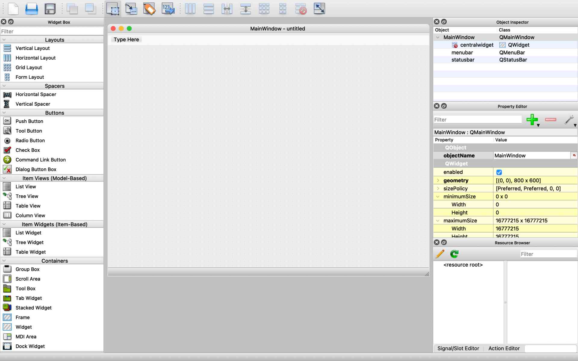Create a new form with New icon

click(13, 9)
